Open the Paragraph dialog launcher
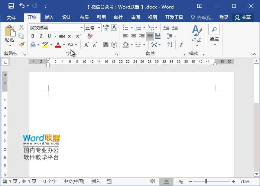Viewport: 260px width, 186px height. click(184, 54)
